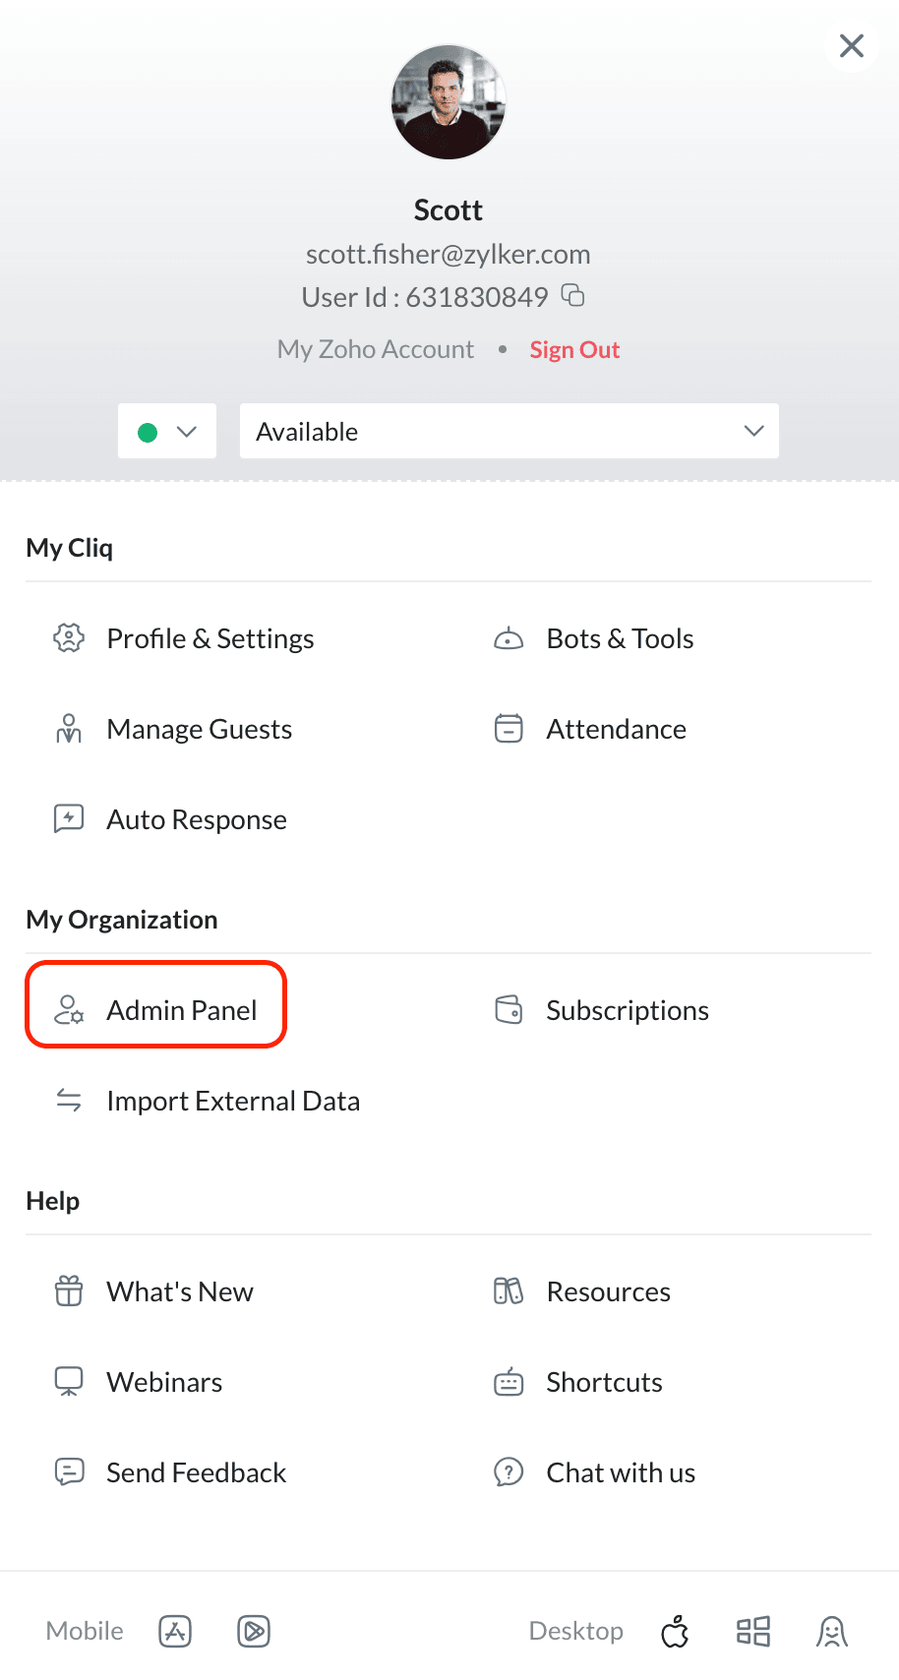
Task: Open the iOS App Store icon next to Mobile
Action: pyautogui.click(x=175, y=1631)
